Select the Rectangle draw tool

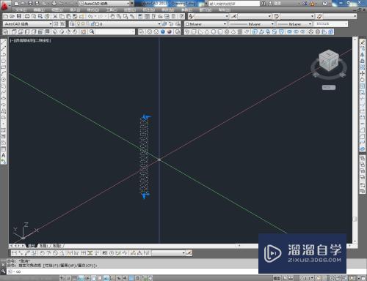coord(4,67)
